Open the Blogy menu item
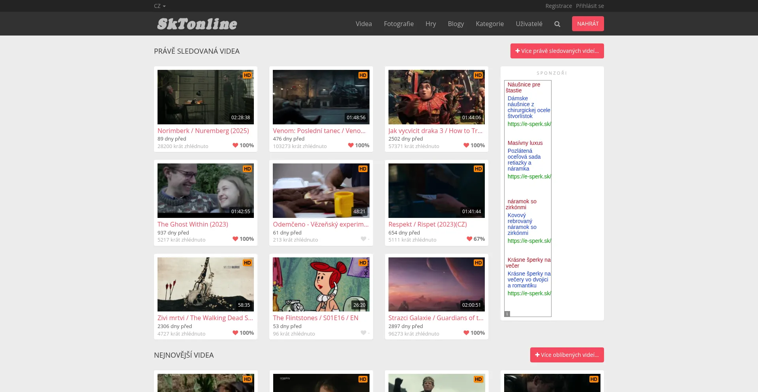This screenshot has width=758, height=392. [456, 24]
